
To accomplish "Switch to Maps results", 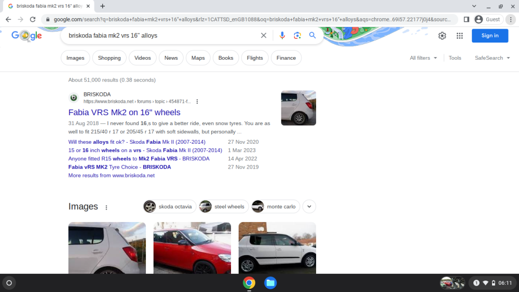I will [x=198, y=58].
